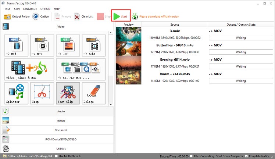
Task: Click the Waiting progress bar for Butterflies - 58310.m4v
Action: coord(241,52)
